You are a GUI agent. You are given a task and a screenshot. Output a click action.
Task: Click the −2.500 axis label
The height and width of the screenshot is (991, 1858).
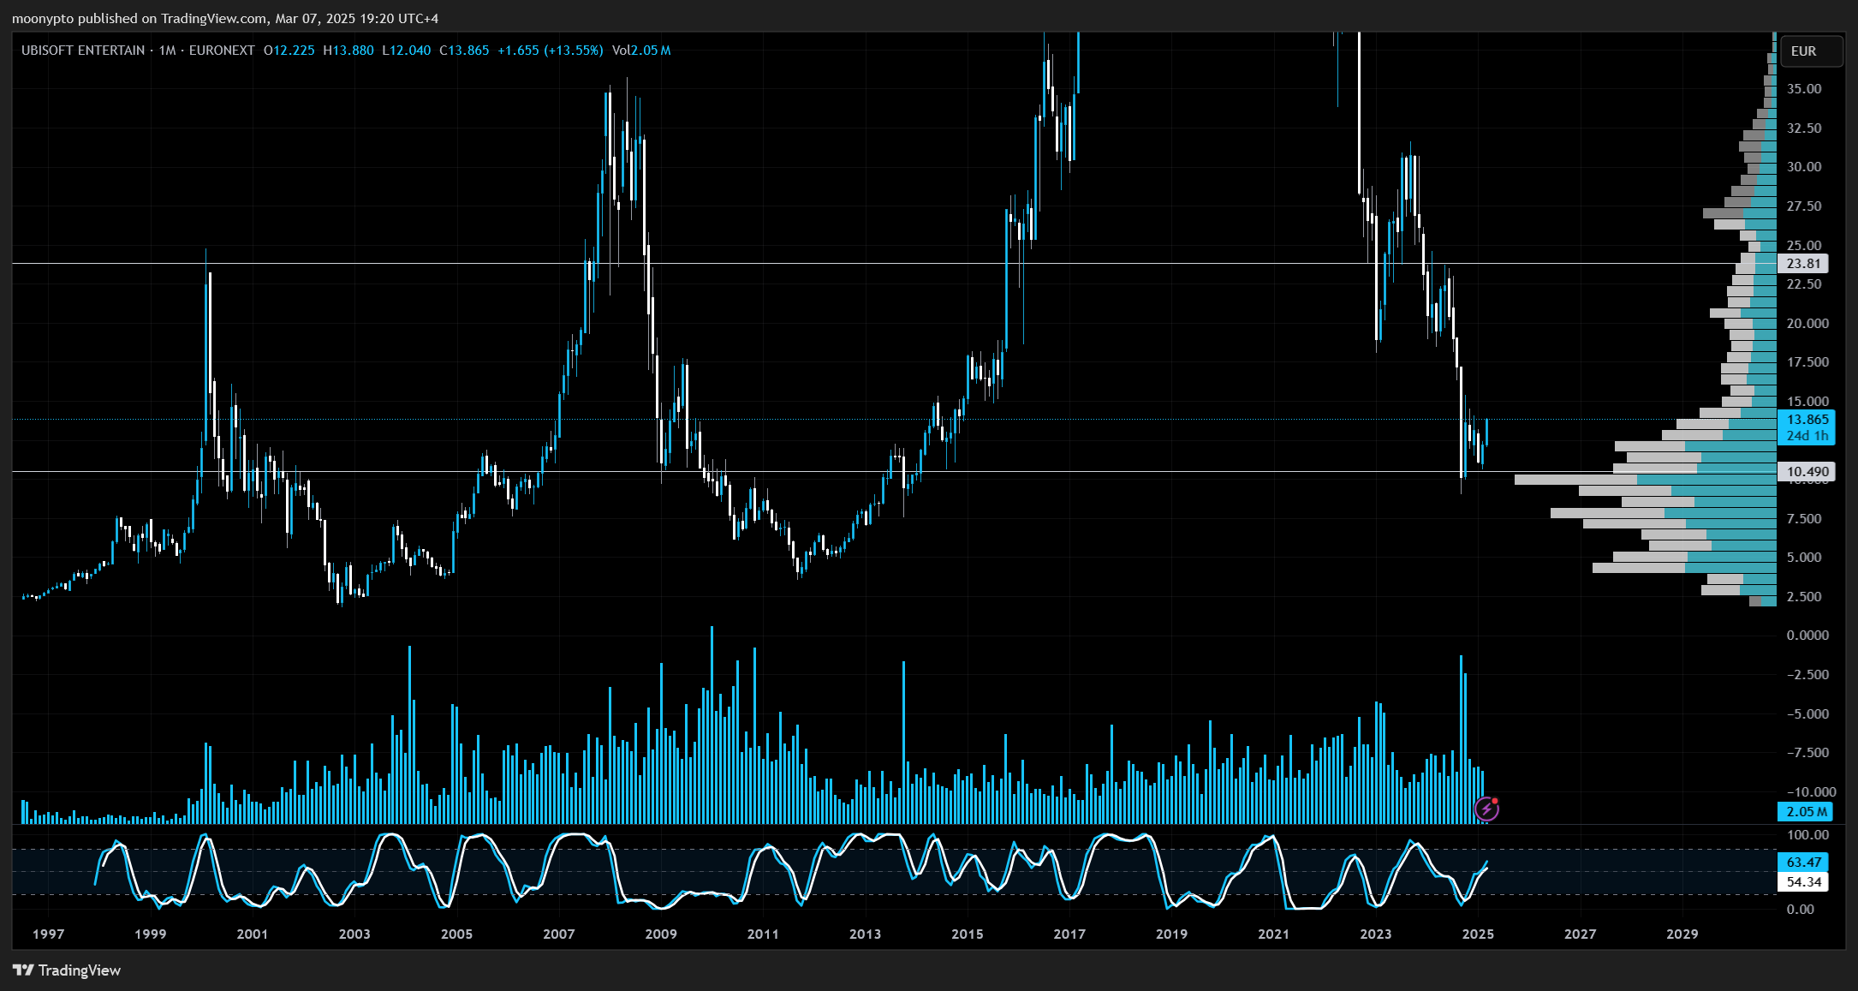tap(1807, 675)
